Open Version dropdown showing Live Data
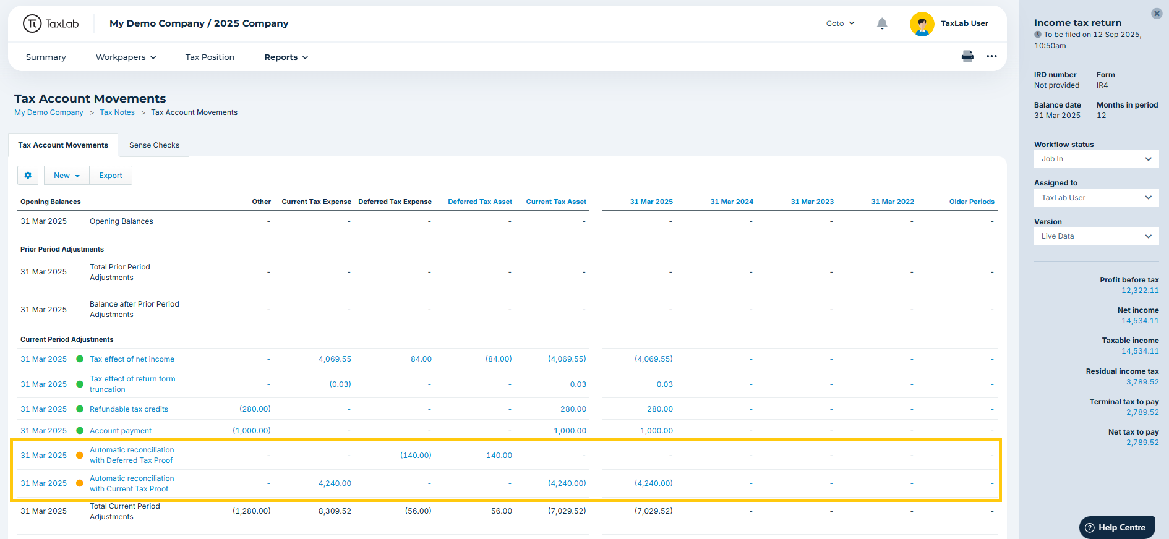1169x539 pixels. pos(1096,236)
